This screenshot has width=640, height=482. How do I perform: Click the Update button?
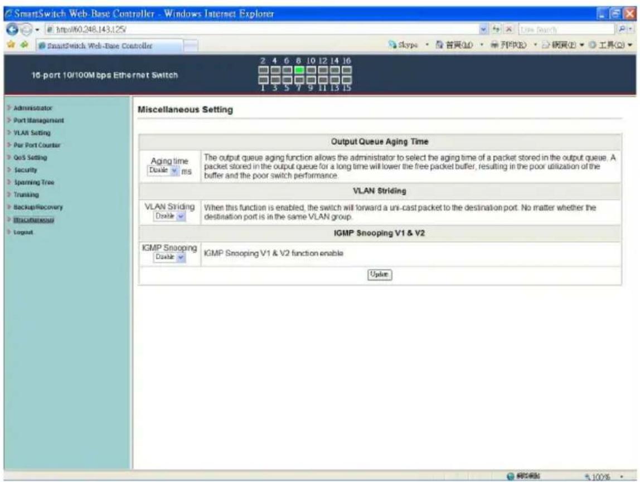click(x=380, y=274)
